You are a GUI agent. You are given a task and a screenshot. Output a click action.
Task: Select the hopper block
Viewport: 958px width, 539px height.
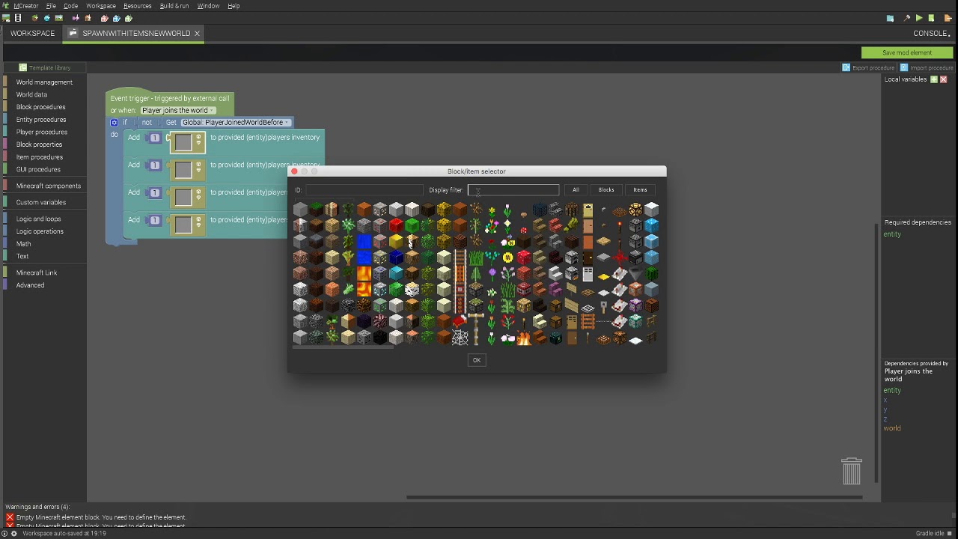point(635,272)
